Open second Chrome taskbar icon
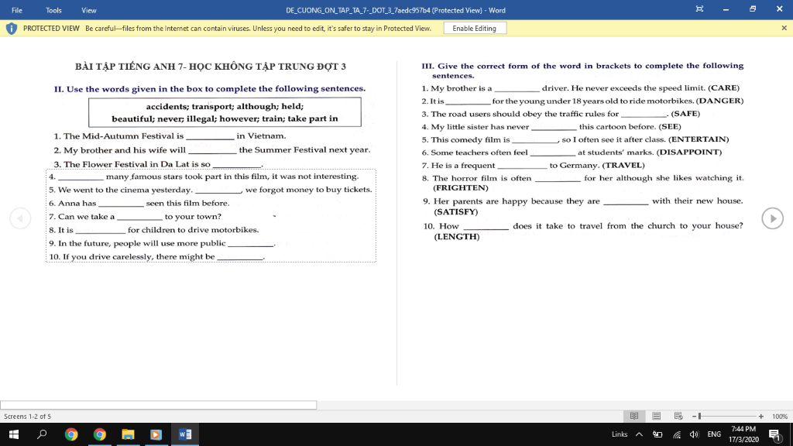 click(100, 434)
